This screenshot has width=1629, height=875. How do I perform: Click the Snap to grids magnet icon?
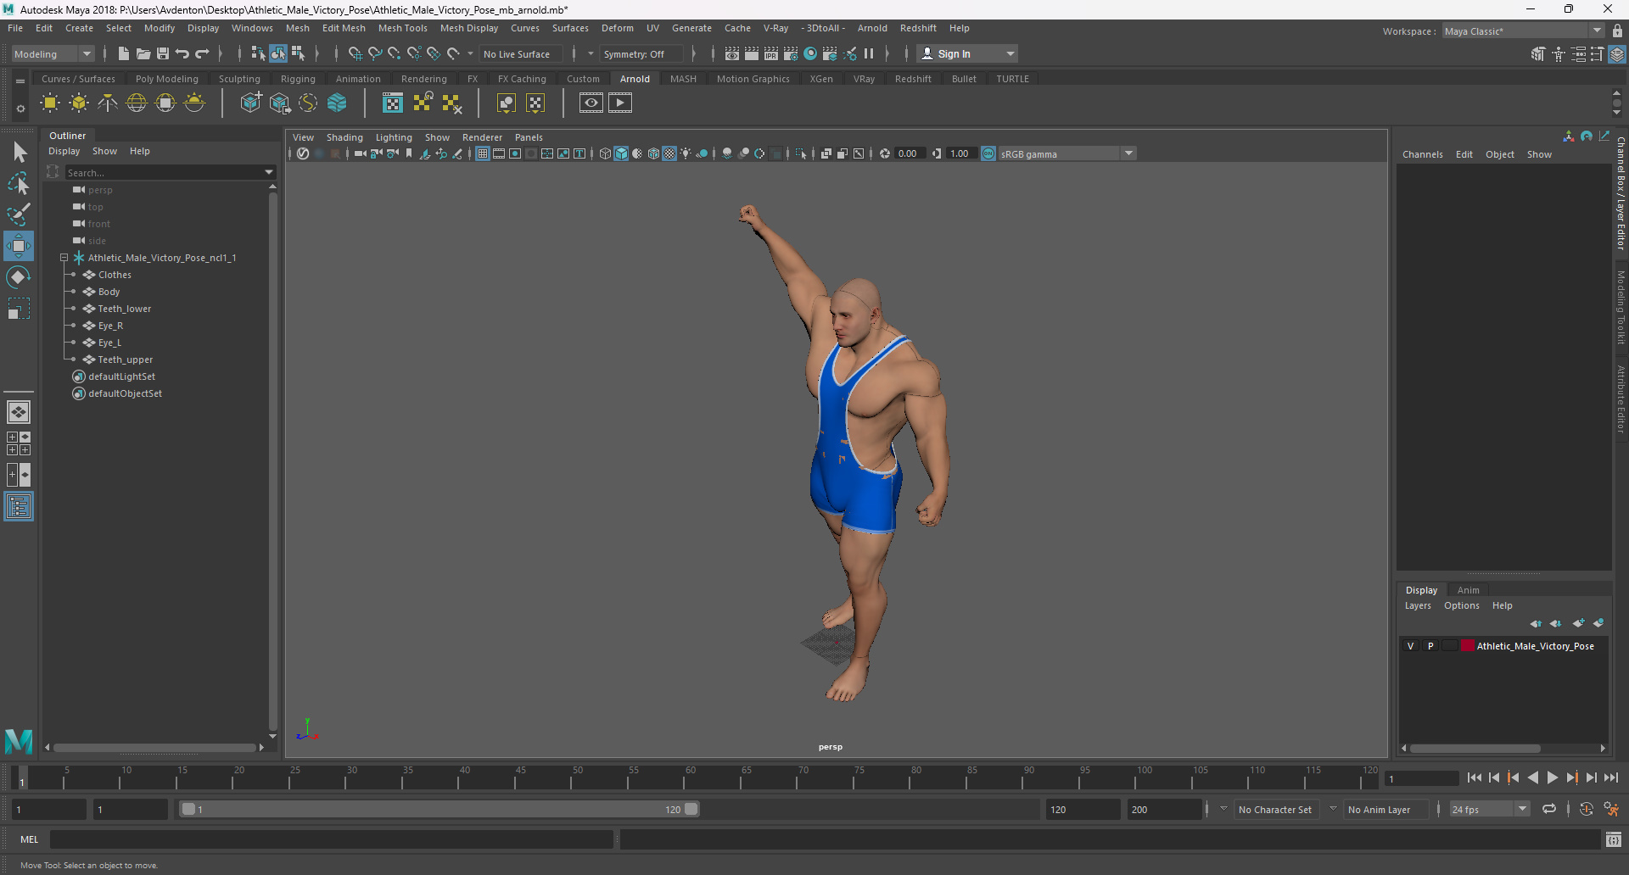coord(355,53)
